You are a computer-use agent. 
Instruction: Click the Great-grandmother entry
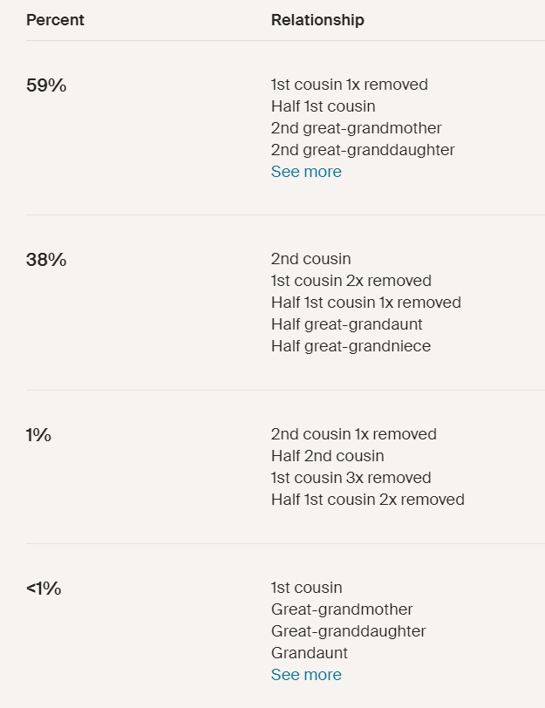pos(342,609)
